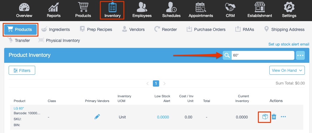This screenshot has height=133, width=312.
Task: Expand the View On Hand dropdown
Action: (x=287, y=71)
